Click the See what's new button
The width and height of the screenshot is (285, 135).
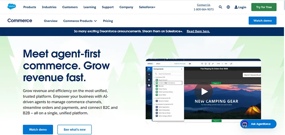(75, 130)
